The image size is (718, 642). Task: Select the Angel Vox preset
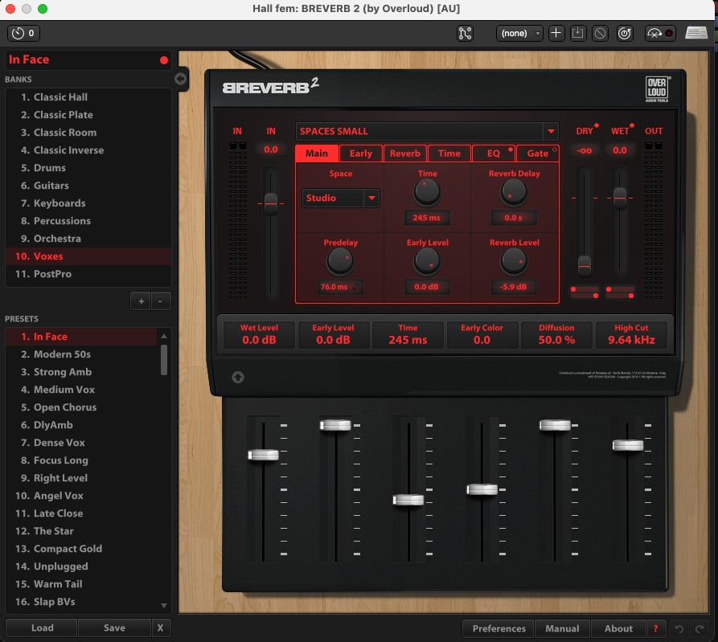[81, 496]
